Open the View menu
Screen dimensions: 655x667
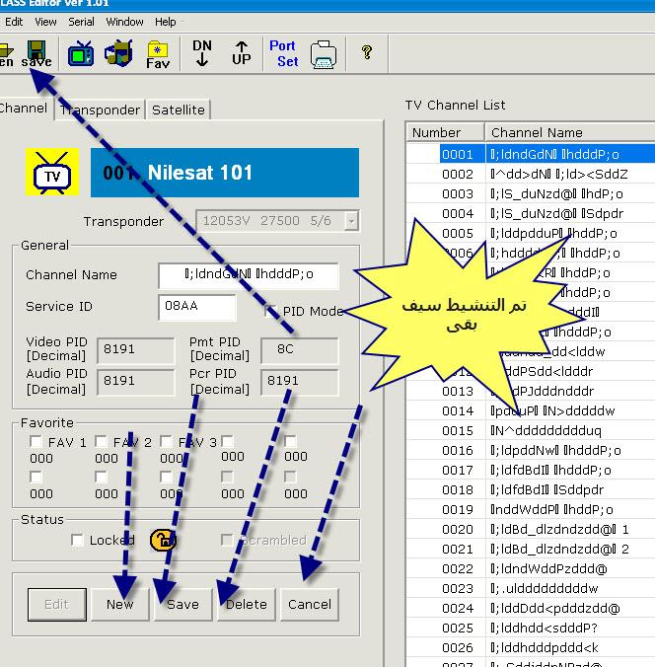(45, 22)
